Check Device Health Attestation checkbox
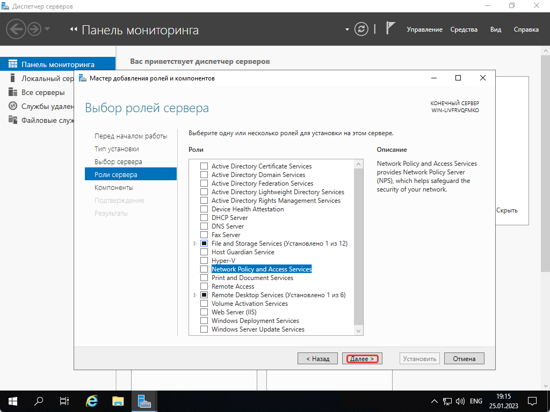550x412 pixels. click(204, 209)
